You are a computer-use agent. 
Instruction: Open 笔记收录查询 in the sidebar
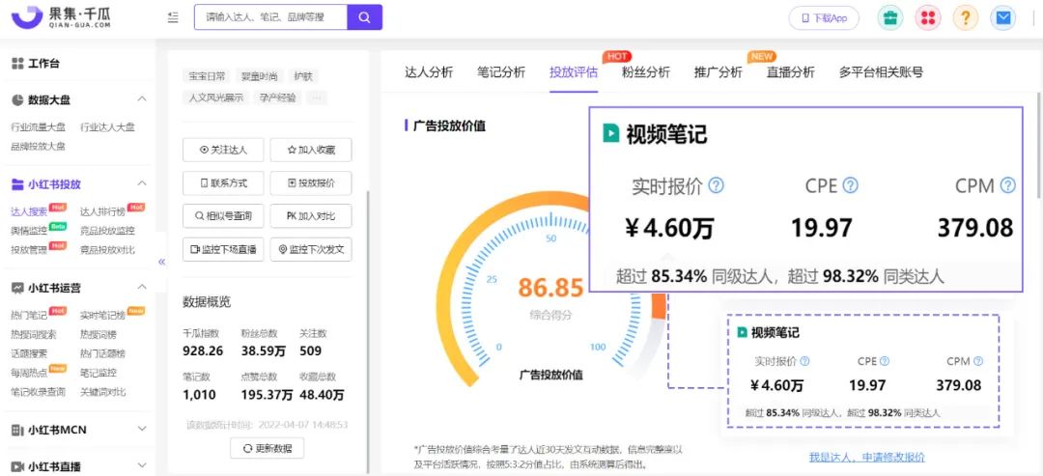[38, 392]
